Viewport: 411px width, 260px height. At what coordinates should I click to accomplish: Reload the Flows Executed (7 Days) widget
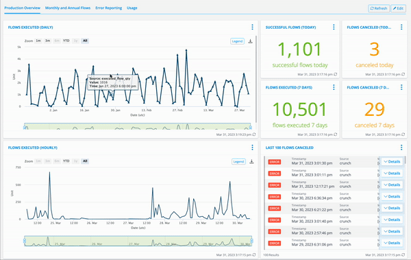click(x=335, y=134)
